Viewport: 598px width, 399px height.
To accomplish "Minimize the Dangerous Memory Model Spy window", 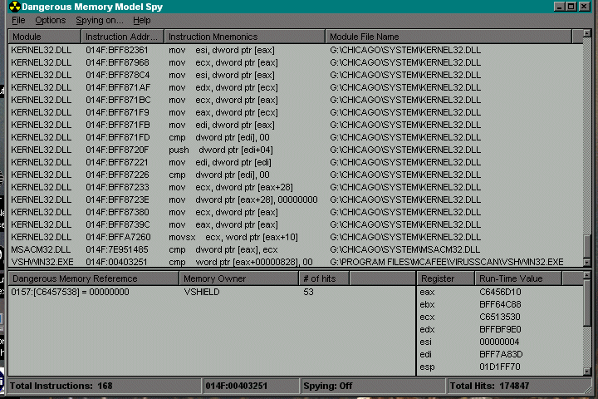I will (559, 7).
